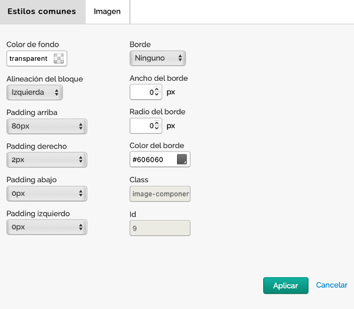Click the gray border color swatch
The height and width of the screenshot is (309, 354).
(x=182, y=160)
